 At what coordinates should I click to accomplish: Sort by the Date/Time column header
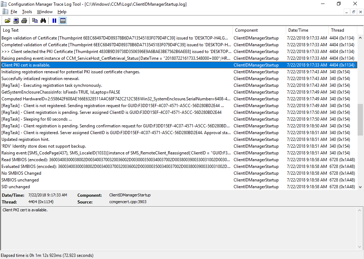(307, 30)
